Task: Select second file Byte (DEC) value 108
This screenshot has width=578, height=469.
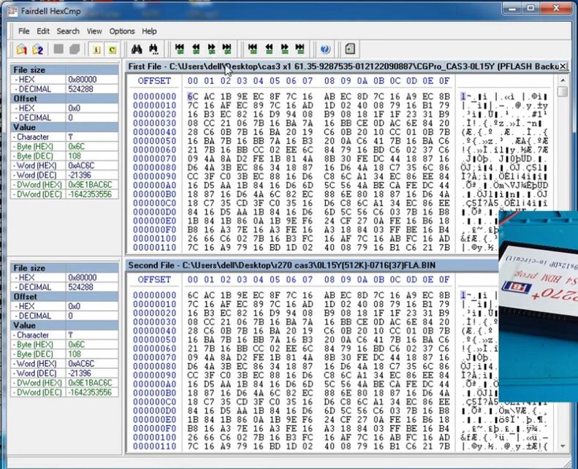Action: pos(75,354)
